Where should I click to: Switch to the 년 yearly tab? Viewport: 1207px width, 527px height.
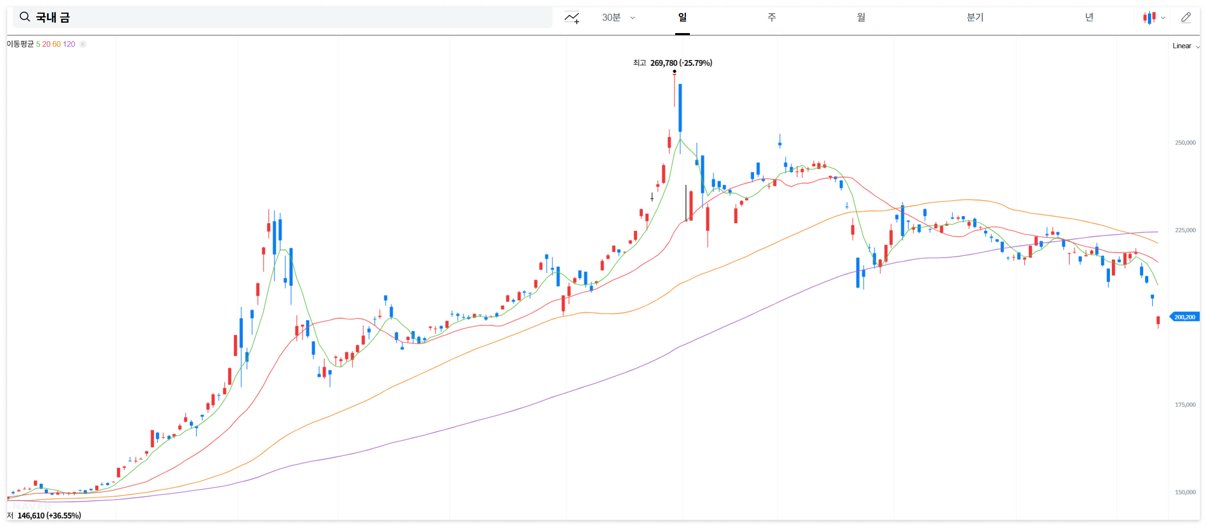tap(1089, 17)
